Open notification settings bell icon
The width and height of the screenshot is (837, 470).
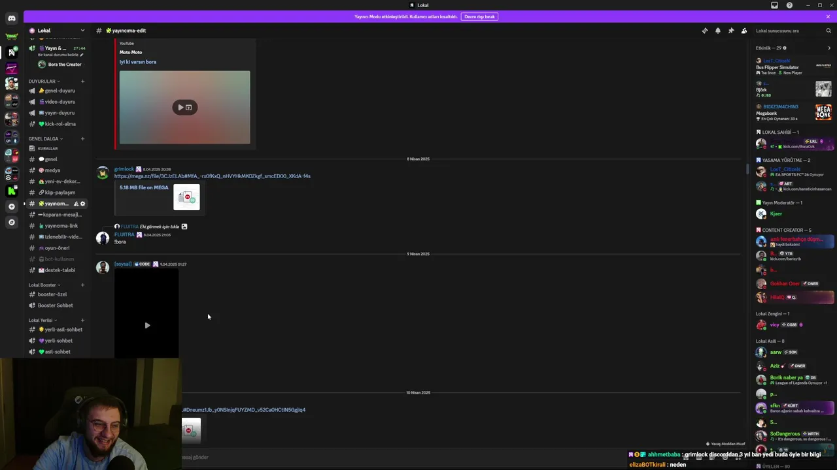point(717,31)
